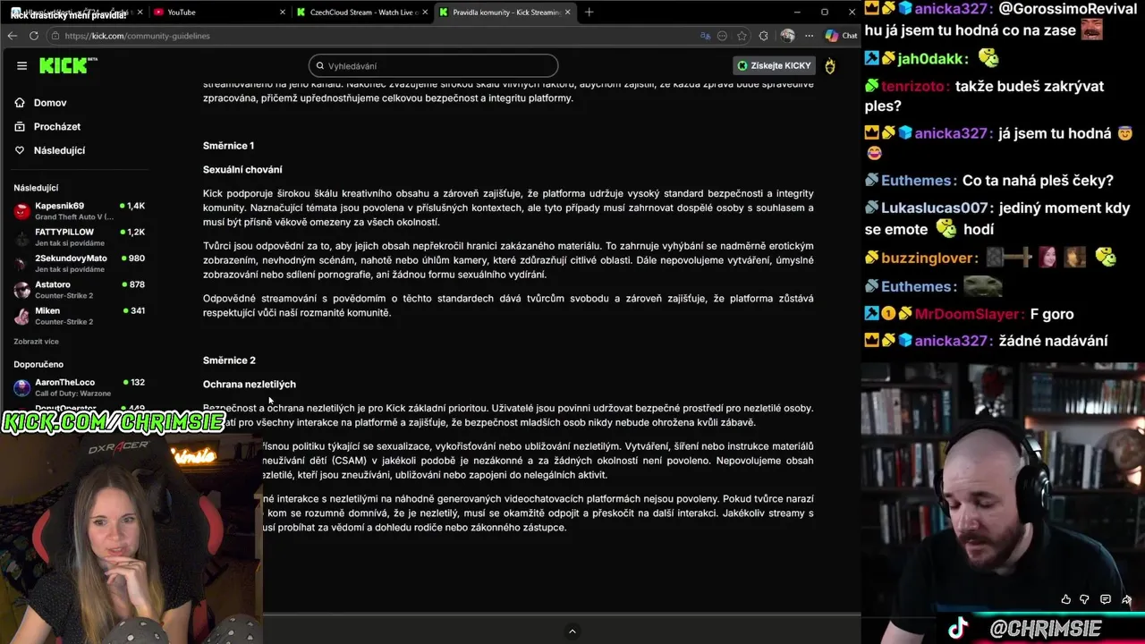Open the Miken channel avatar
Image resolution: width=1145 pixels, height=644 pixels.
22,317
